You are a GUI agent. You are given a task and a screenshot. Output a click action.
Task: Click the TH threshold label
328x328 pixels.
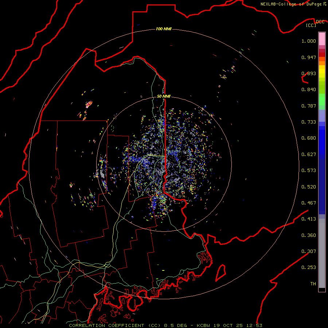313,284
